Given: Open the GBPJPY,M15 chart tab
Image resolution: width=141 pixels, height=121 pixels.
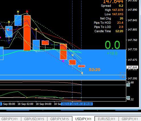Looking at the screenshot, I should pyautogui.click(x=60, y=119).
